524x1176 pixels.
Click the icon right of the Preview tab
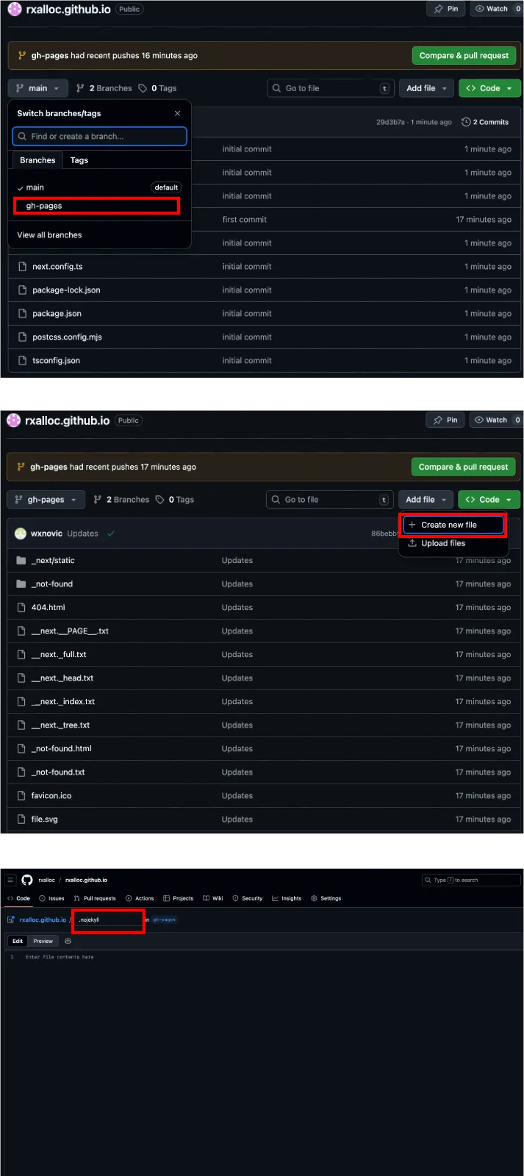pyautogui.click(x=68, y=941)
